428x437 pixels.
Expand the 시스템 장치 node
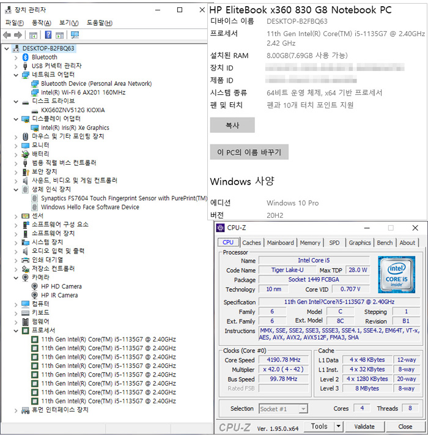point(16,243)
